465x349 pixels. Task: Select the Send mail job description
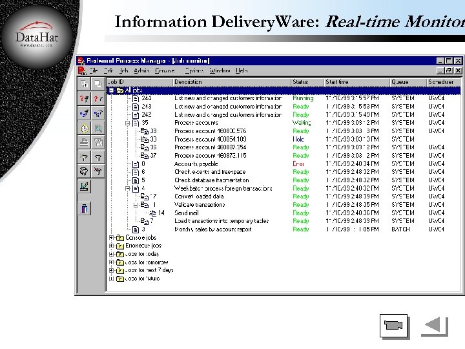click(x=187, y=213)
